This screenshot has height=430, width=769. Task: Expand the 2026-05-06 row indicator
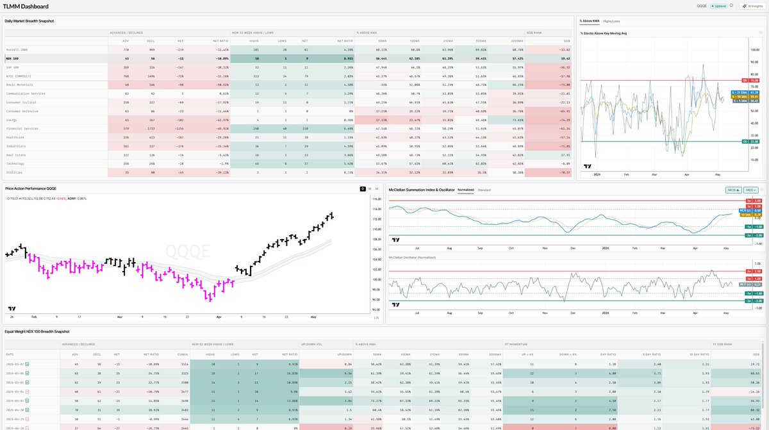pos(27,372)
